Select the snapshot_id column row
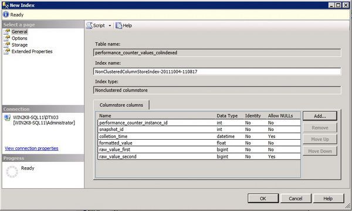Screen dimensions: 352x211 pyautogui.click(x=199, y=129)
